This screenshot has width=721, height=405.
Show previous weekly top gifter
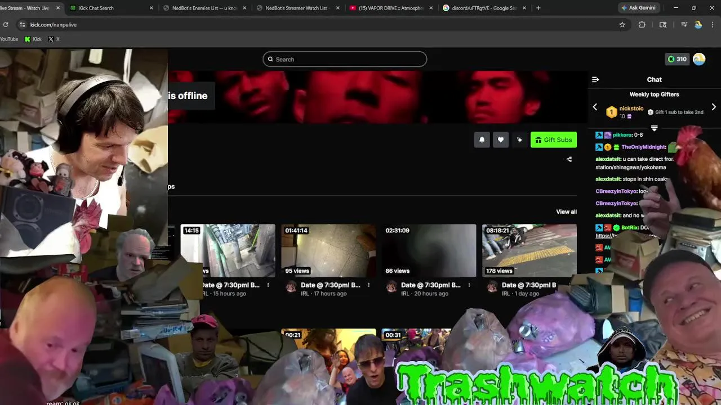click(595, 107)
